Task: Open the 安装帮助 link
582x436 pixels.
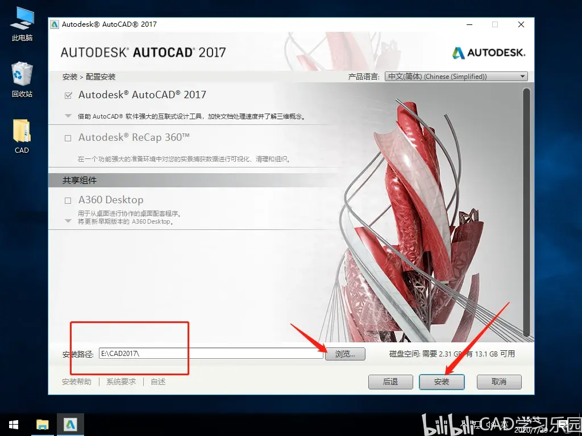Action: [x=77, y=381]
